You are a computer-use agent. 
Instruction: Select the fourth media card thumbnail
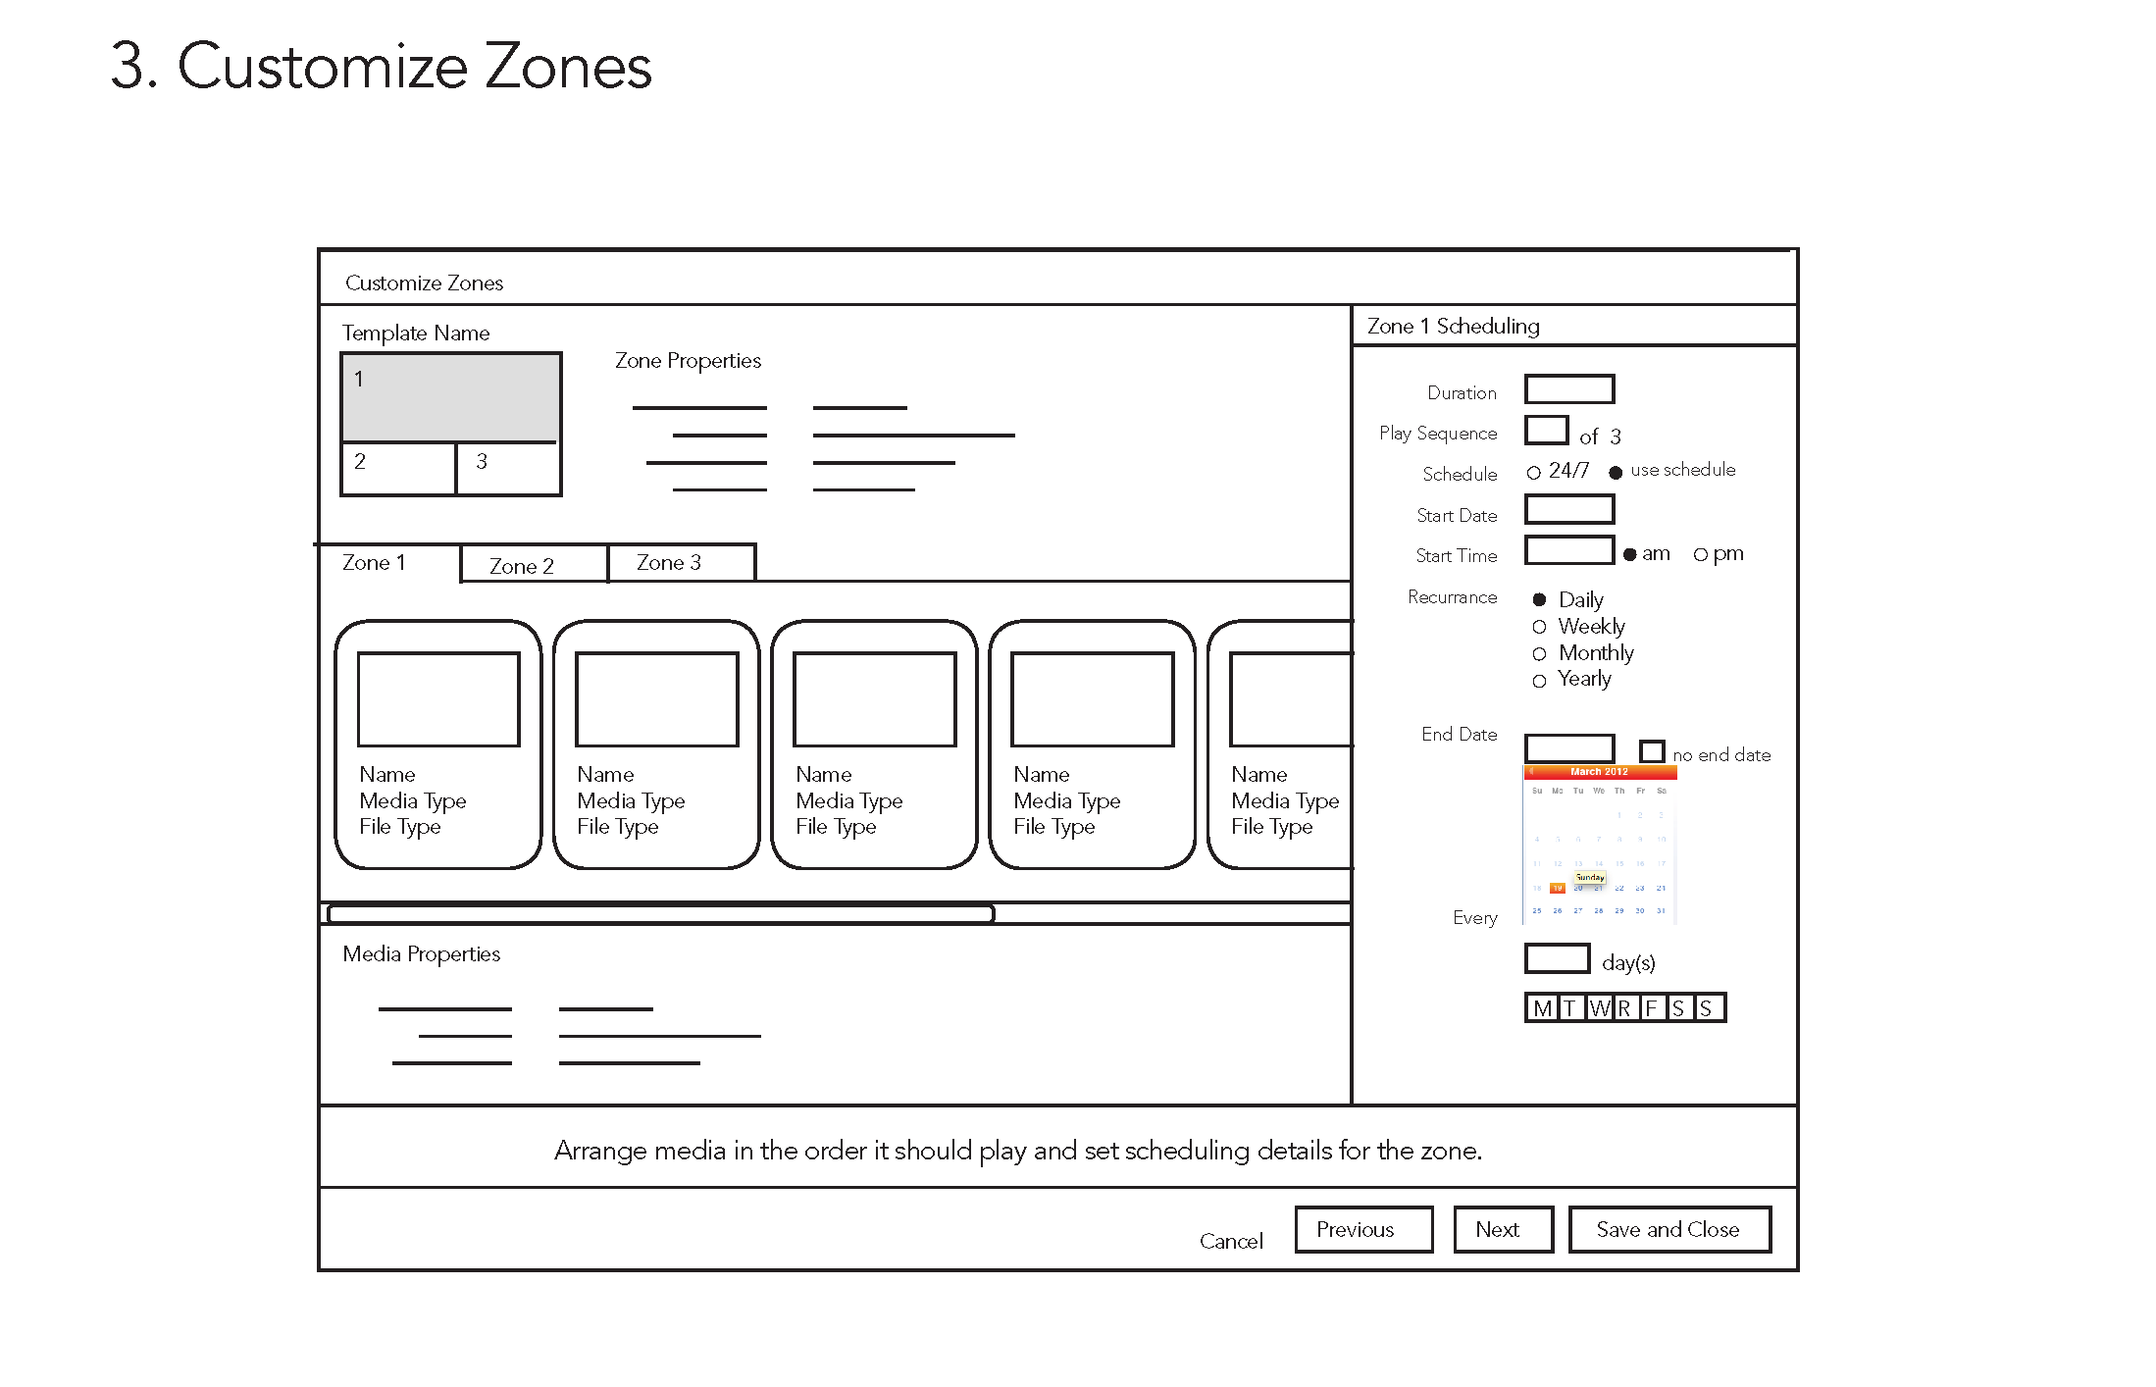click(1092, 699)
